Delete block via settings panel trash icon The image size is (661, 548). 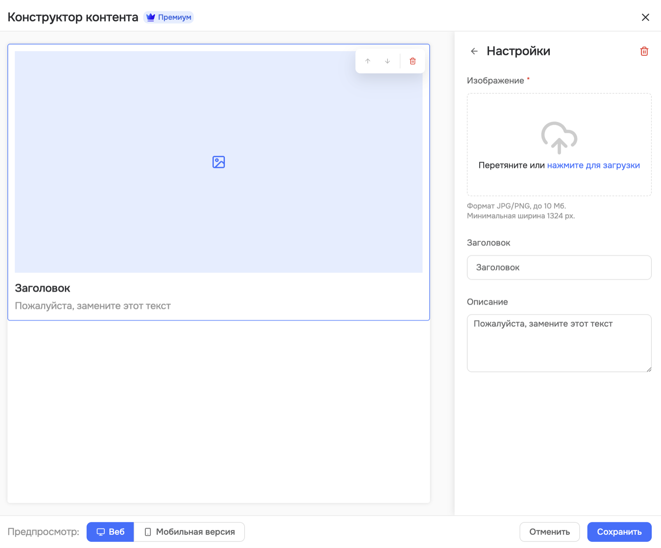[644, 51]
